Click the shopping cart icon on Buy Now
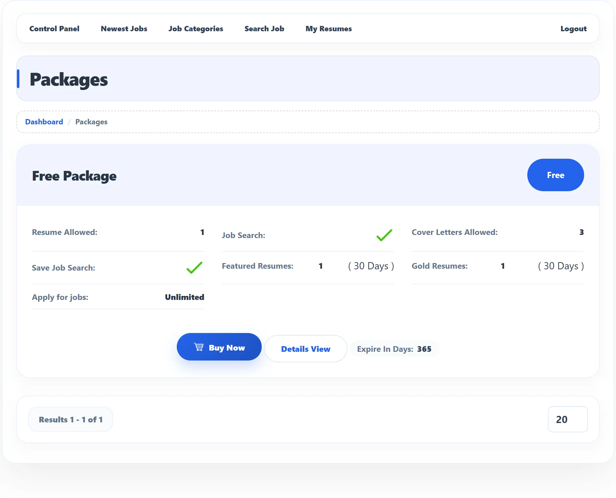The image size is (616, 498). coord(199,347)
